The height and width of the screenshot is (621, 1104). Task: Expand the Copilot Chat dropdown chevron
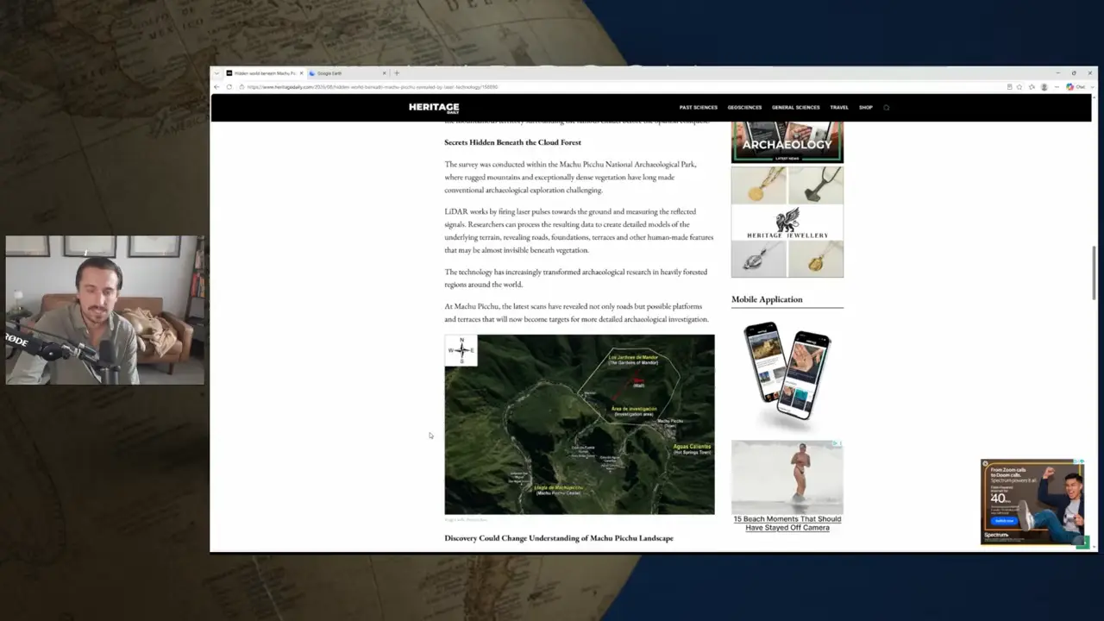click(x=1093, y=87)
